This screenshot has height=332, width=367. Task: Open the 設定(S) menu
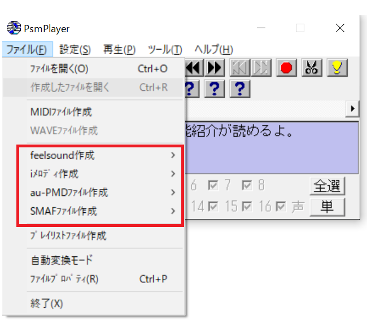[75, 49]
